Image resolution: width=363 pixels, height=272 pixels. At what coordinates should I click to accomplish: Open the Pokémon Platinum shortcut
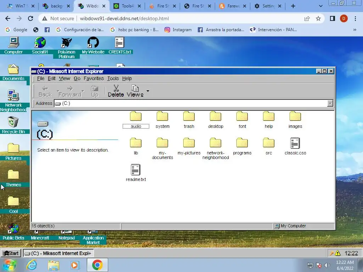[66, 48]
